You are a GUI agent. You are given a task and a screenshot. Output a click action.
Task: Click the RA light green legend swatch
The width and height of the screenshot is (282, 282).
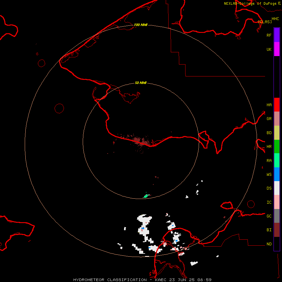click(x=277, y=160)
